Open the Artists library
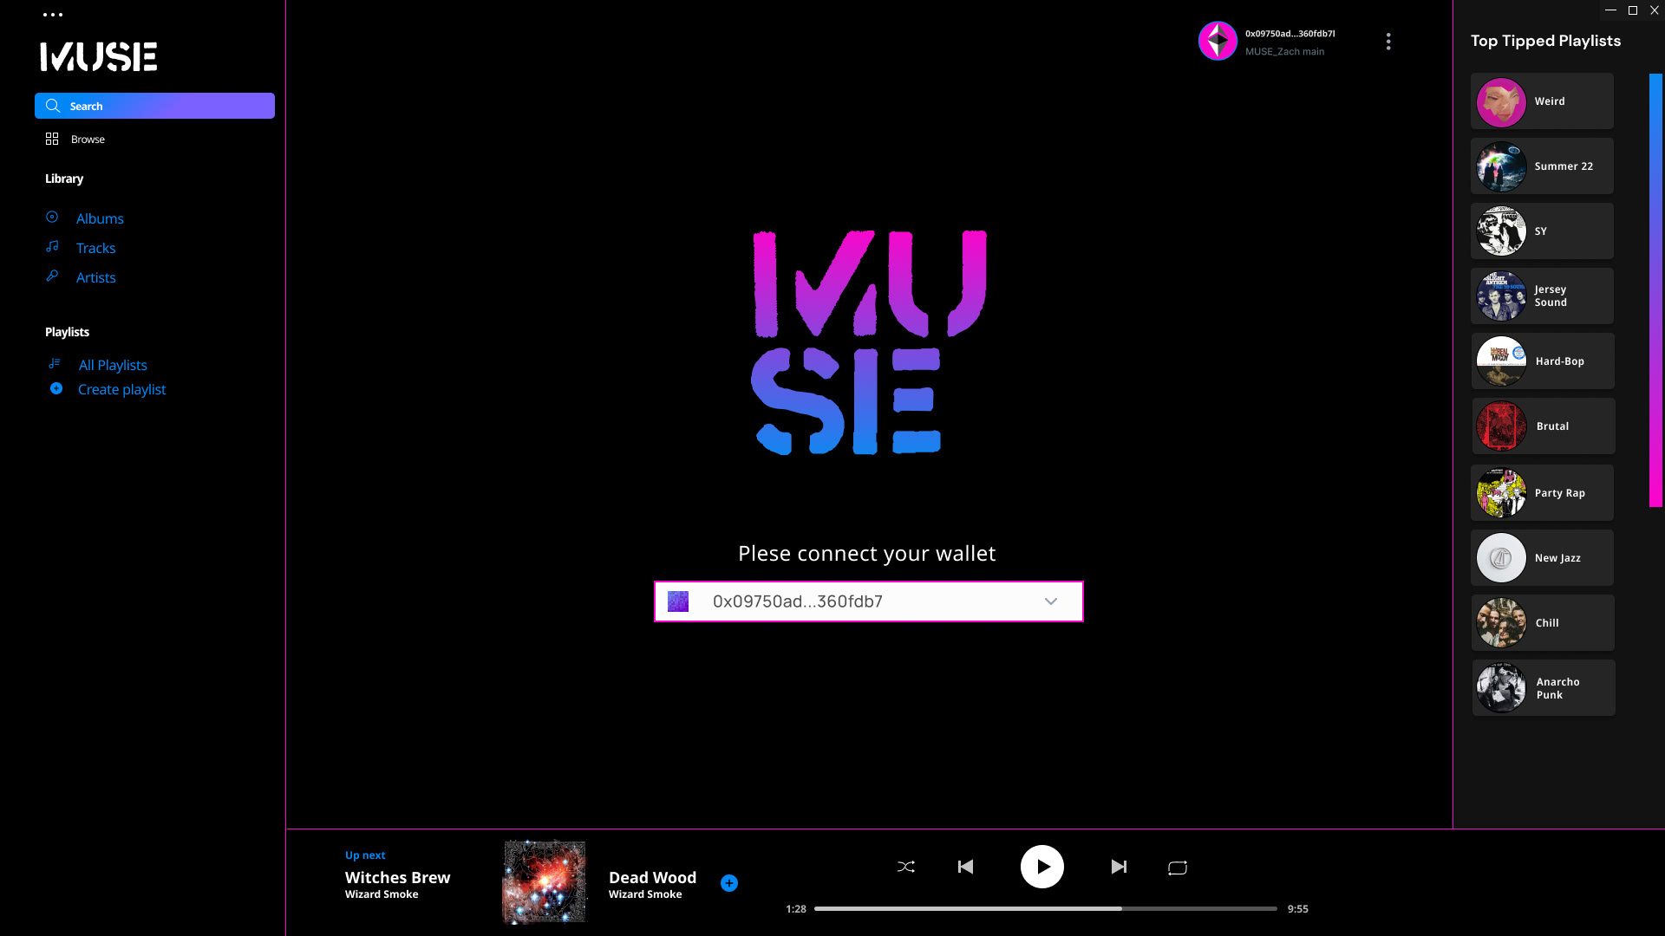Image resolution: width=1665 pixels, height=936 pixels. pos(95,277)
